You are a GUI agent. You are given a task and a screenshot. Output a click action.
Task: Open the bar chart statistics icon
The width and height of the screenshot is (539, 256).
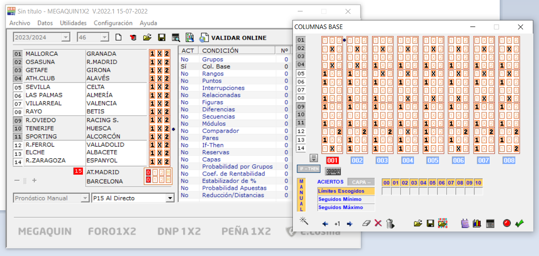point(477,224)
